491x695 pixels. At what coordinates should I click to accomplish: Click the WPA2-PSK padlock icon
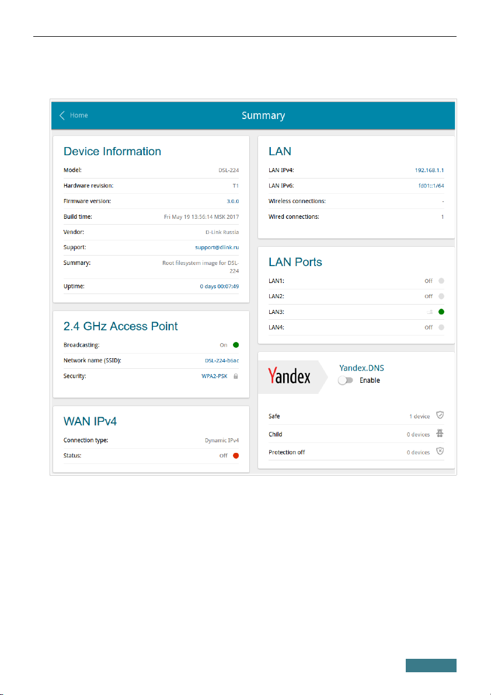[x=236, y=376]
